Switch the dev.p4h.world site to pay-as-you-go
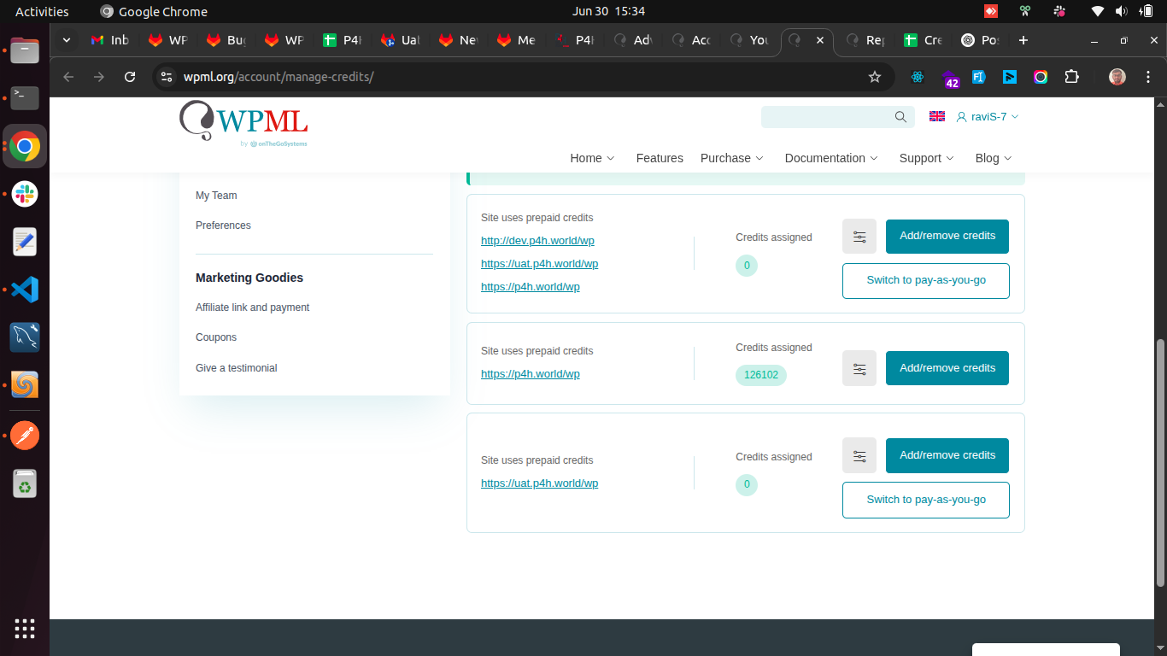 click(926, 281)
